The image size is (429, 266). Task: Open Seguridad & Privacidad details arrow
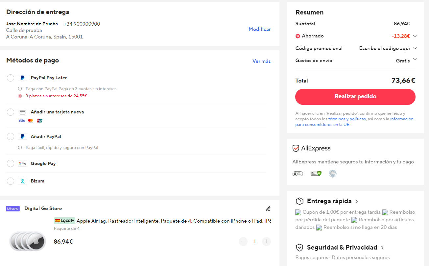point(382,248)
